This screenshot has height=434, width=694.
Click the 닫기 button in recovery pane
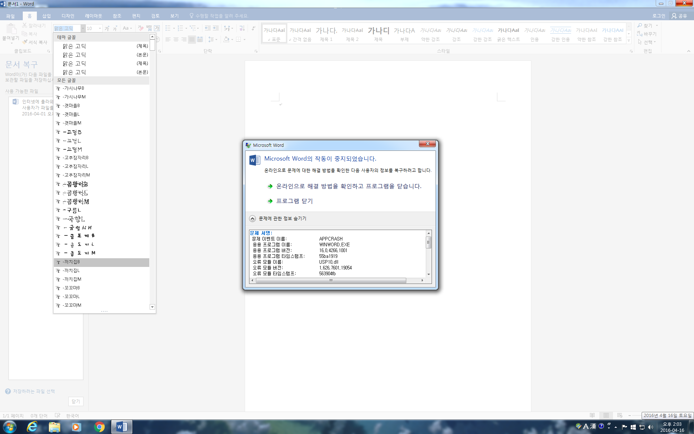click(76, 401)
